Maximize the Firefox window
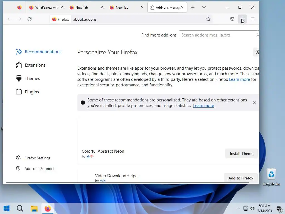 point(240,7)
